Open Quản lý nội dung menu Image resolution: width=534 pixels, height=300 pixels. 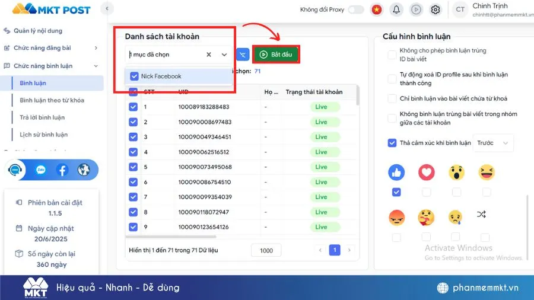pyautogui.click(x=38, y=31)
